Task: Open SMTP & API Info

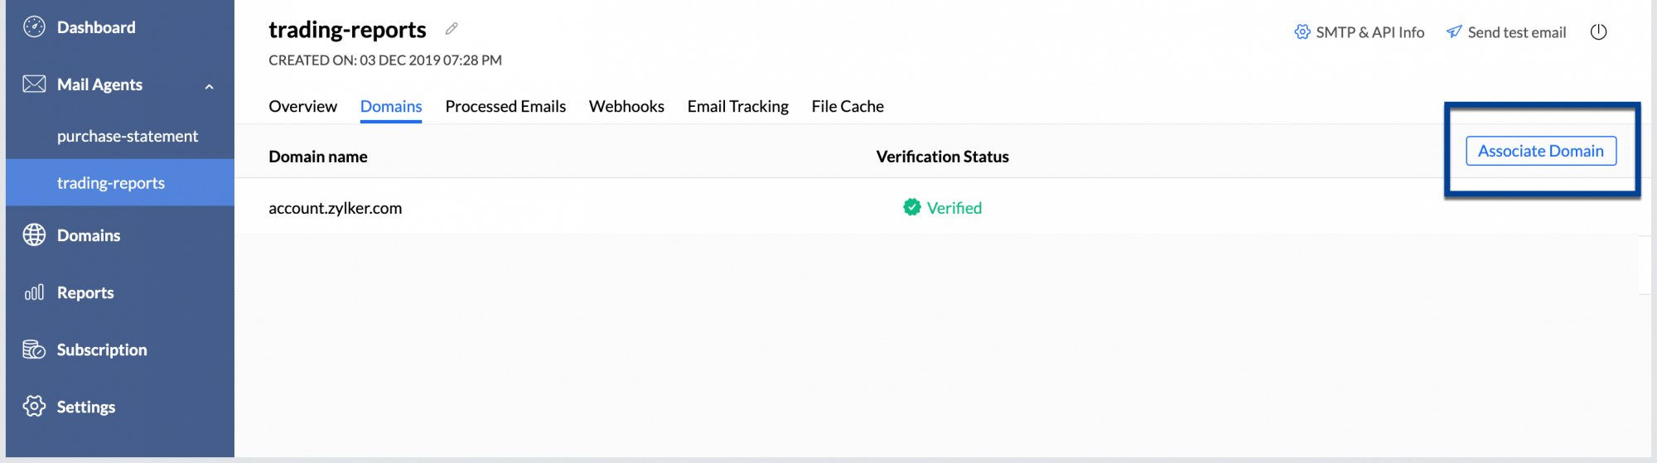Action: 1360,32
